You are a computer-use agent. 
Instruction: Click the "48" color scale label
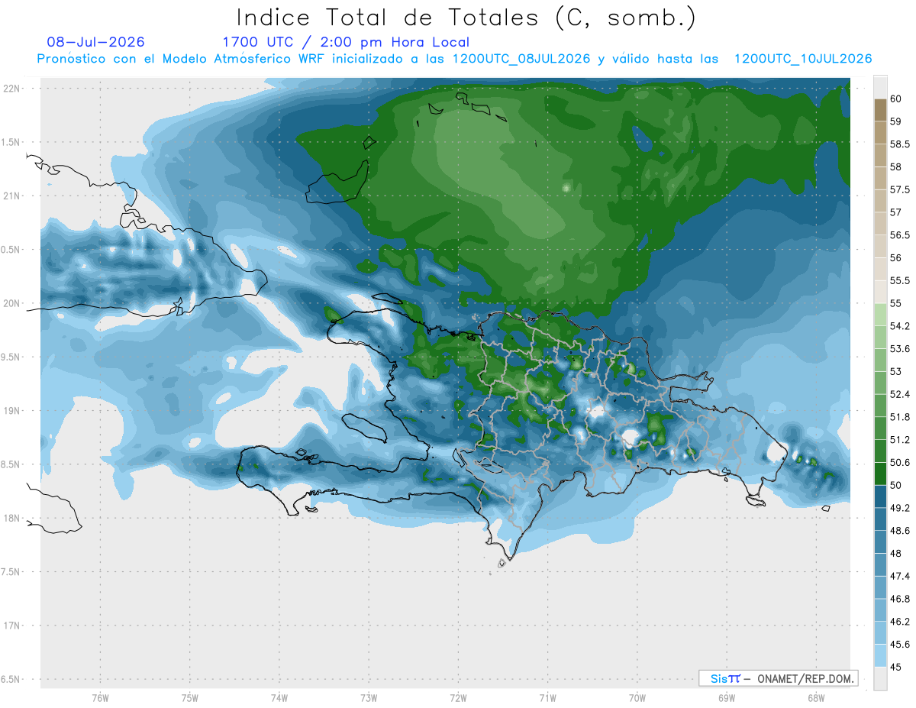point(895,554)
